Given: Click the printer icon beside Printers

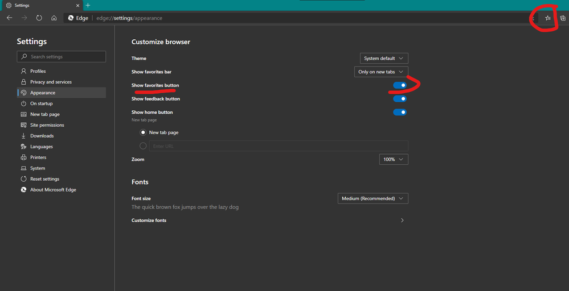Looking at the screenshot, I should 23,157.
